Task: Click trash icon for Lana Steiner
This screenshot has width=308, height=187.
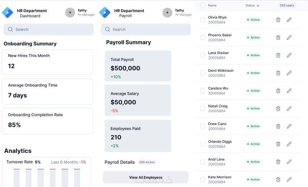Action: pyautogui.click(x=278, y=55)
